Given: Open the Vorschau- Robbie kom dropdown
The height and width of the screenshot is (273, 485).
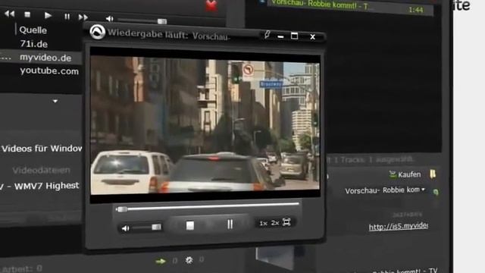Looking at the screenshot, I should point(385,190).
